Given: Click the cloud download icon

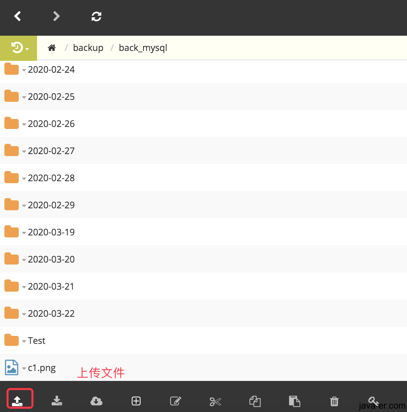Looking at the screenshot, I should [x=96, y=401].
